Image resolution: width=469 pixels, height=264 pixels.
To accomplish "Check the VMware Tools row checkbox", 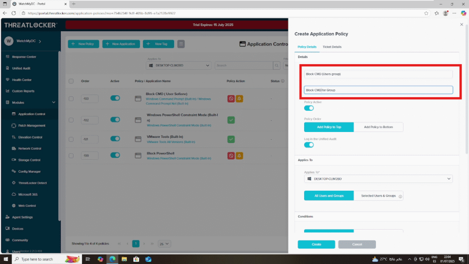I will 71,139.
